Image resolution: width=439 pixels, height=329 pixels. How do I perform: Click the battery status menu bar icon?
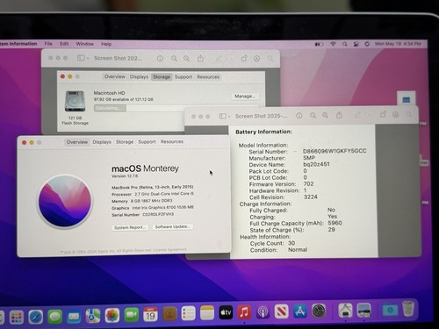point(319,44)
